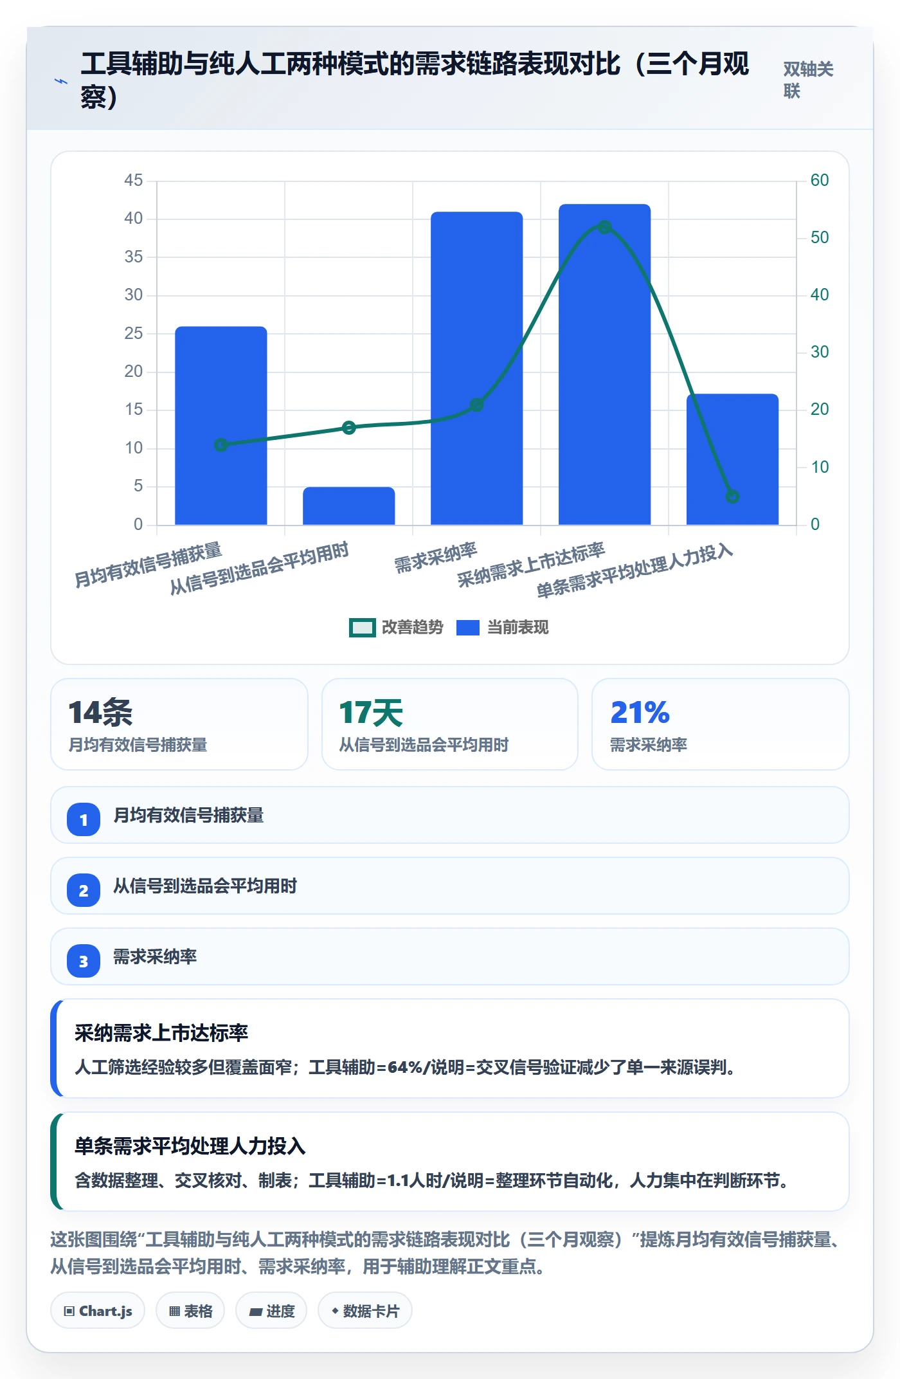Select list row 需求采纳率
Viewport: 900px width, 1379px height.
450,956
